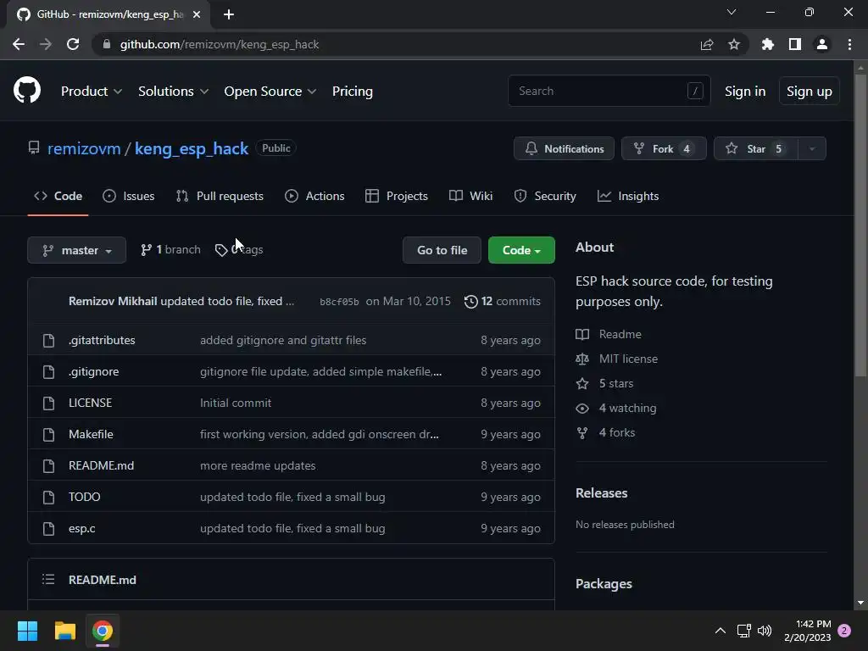Expand the Solutions dropdown menu
This screenshot has height=651, width=868.
pyautogui.click(x=173, y=92)
